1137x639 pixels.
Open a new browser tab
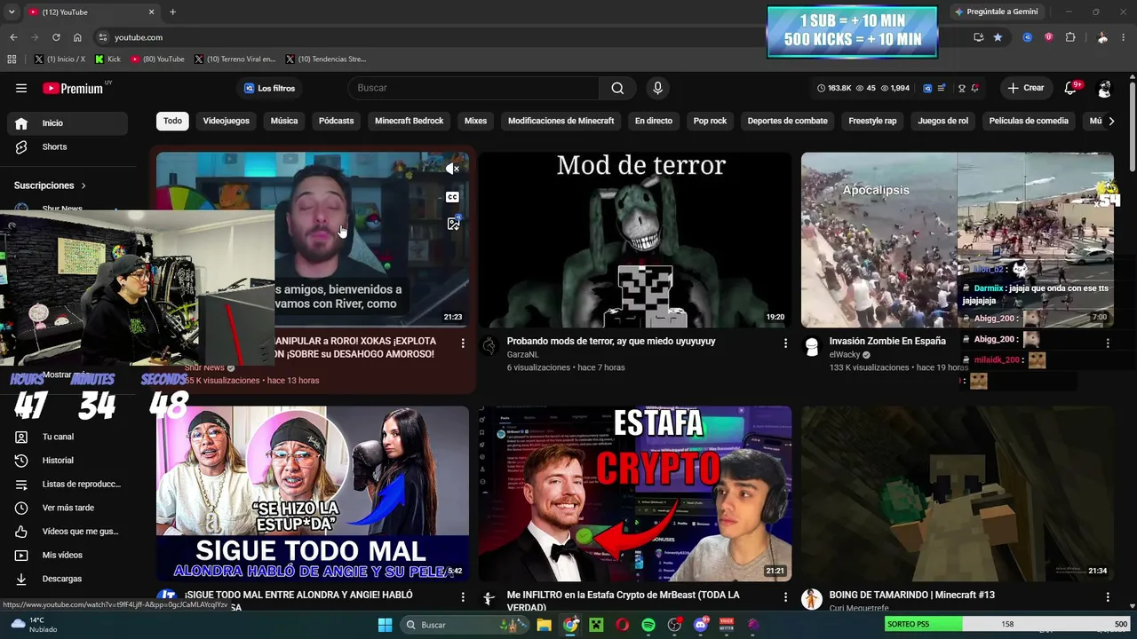pos(172,12)
